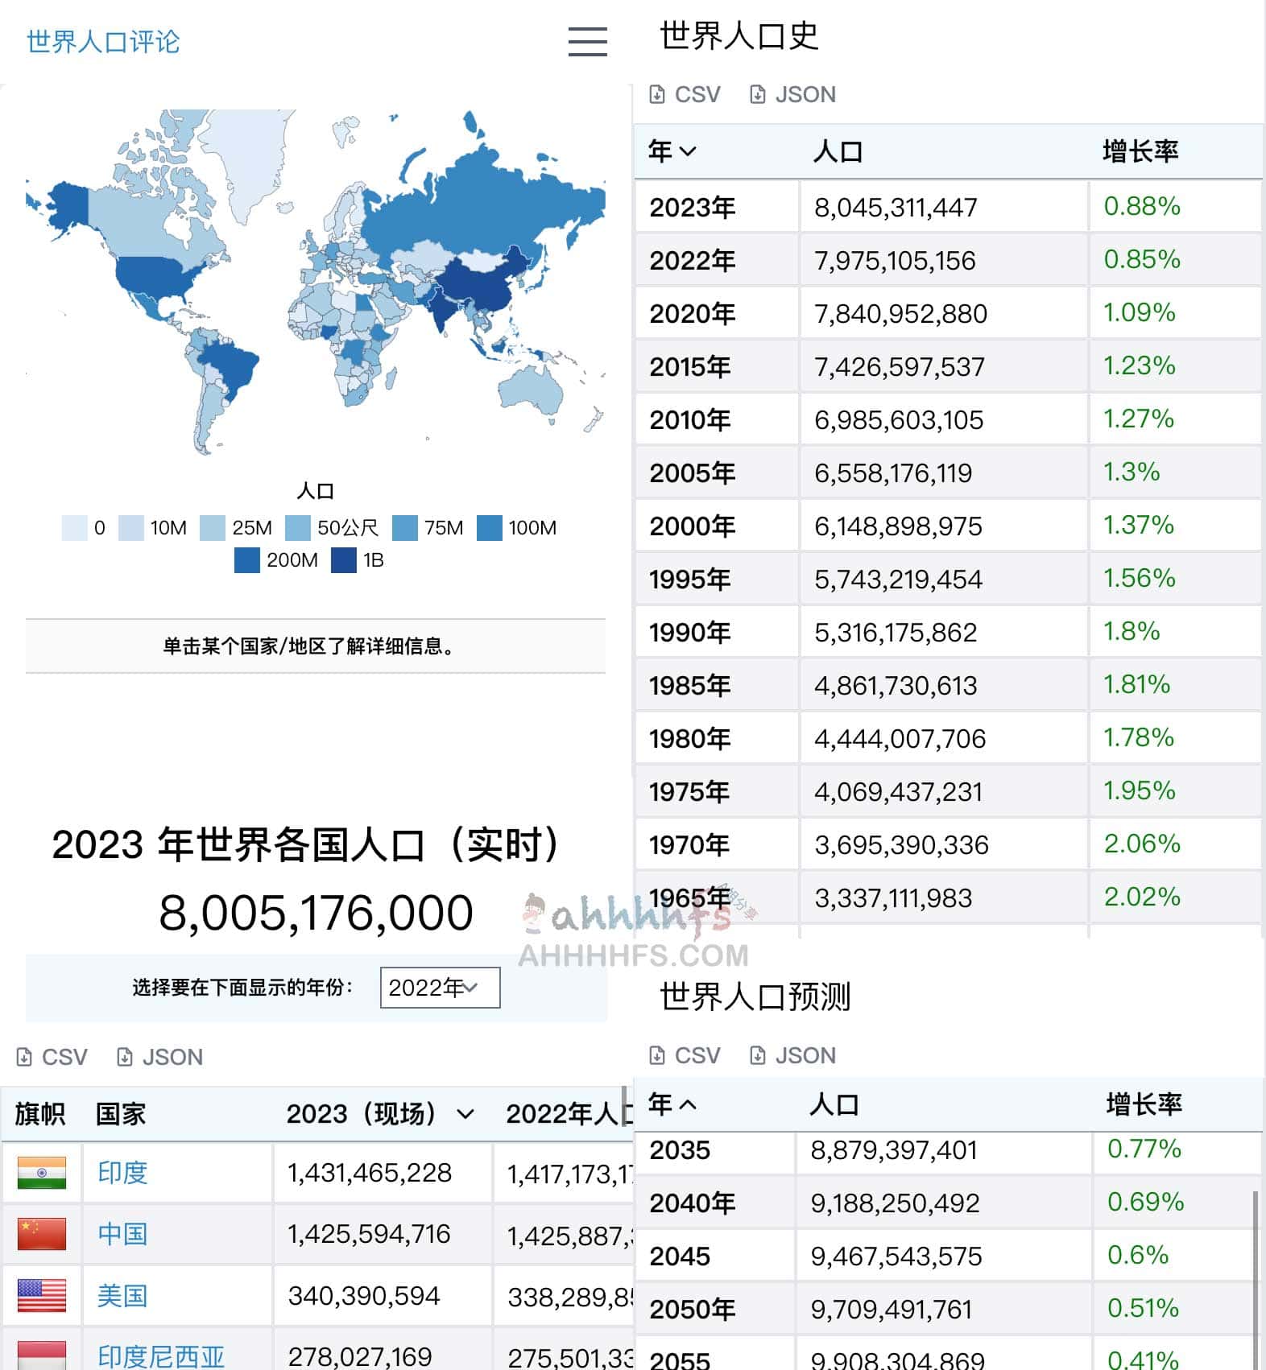Click the China flag icon
Viewport: 1266px width, 1370px height.
[x=42, y=1234]
